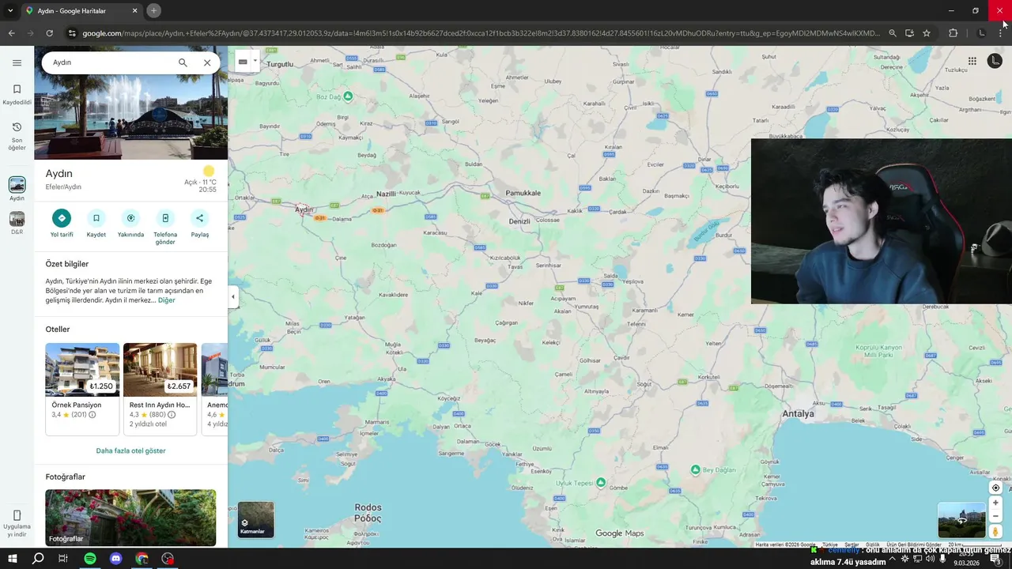1012x569 pixels.
Task: Open browser extensions puzzle icon
Action: [x=953, y=33]
